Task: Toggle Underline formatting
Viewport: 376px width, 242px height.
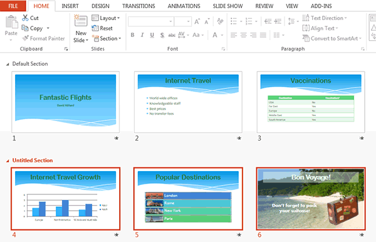Action: pos(152,35)
